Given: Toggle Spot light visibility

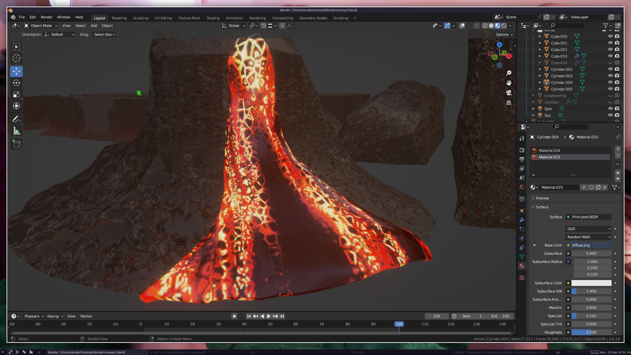Looking at the screenshot, I should [x=610, y=109].
